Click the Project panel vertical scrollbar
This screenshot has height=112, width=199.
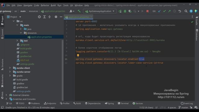(x=62, y=71)
